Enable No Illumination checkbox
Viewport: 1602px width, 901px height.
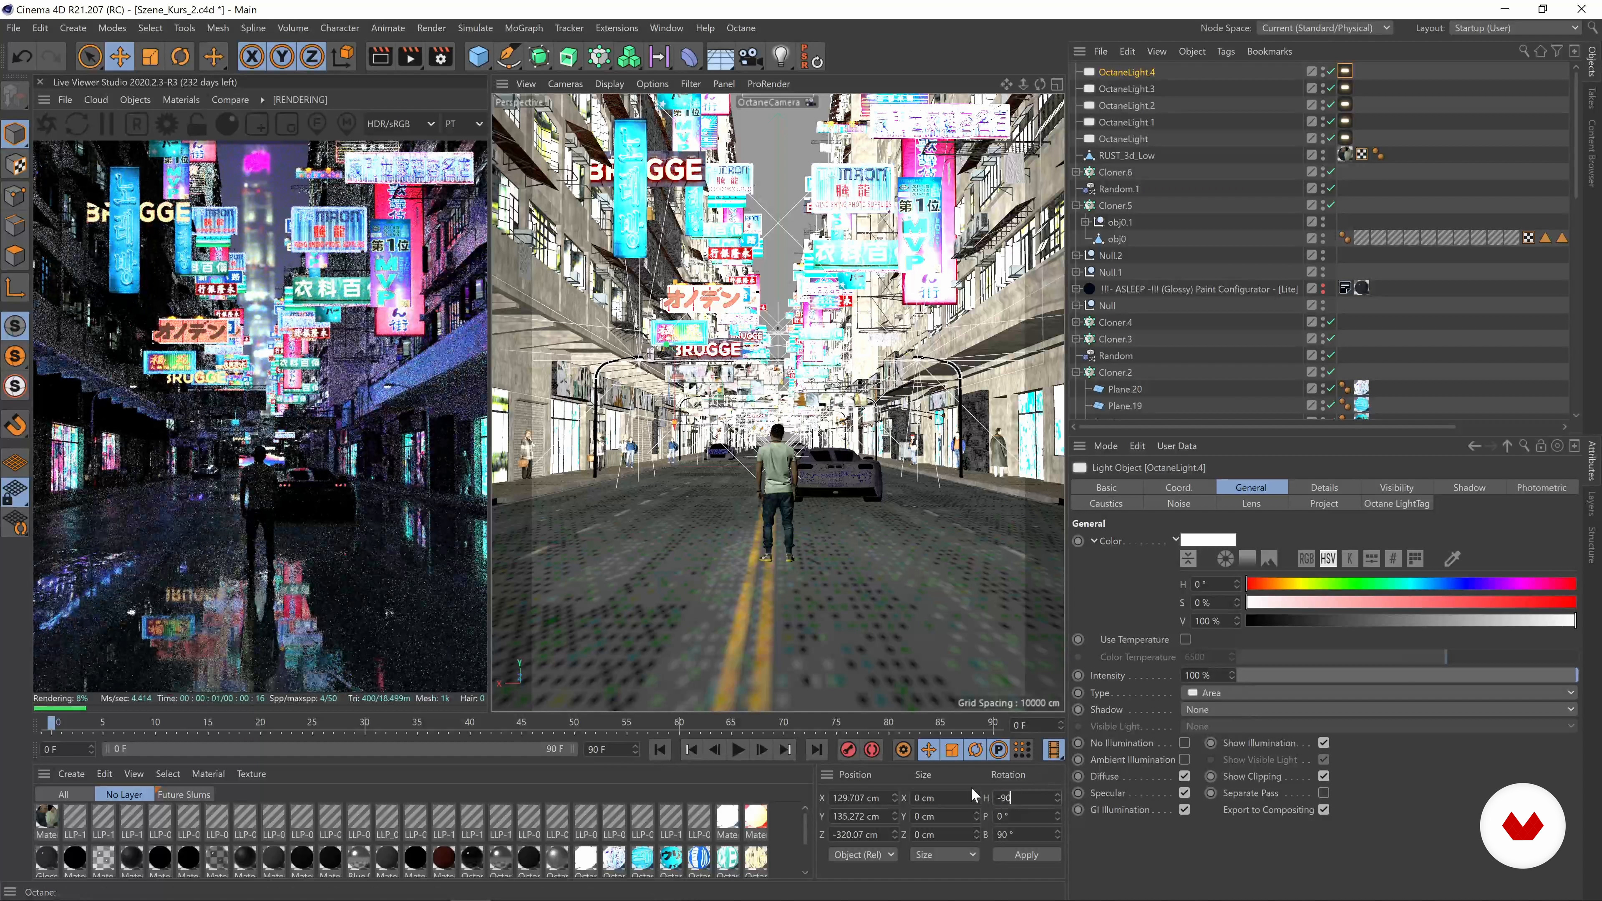pyautogui.click(x=1185, y=742)
